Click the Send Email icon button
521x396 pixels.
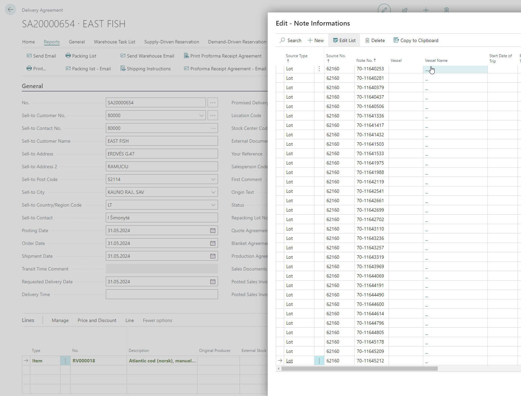point(29,56)
